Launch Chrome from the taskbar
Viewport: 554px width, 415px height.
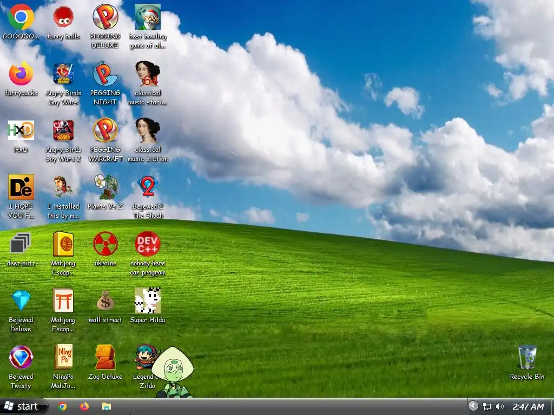tap(63, 406)
